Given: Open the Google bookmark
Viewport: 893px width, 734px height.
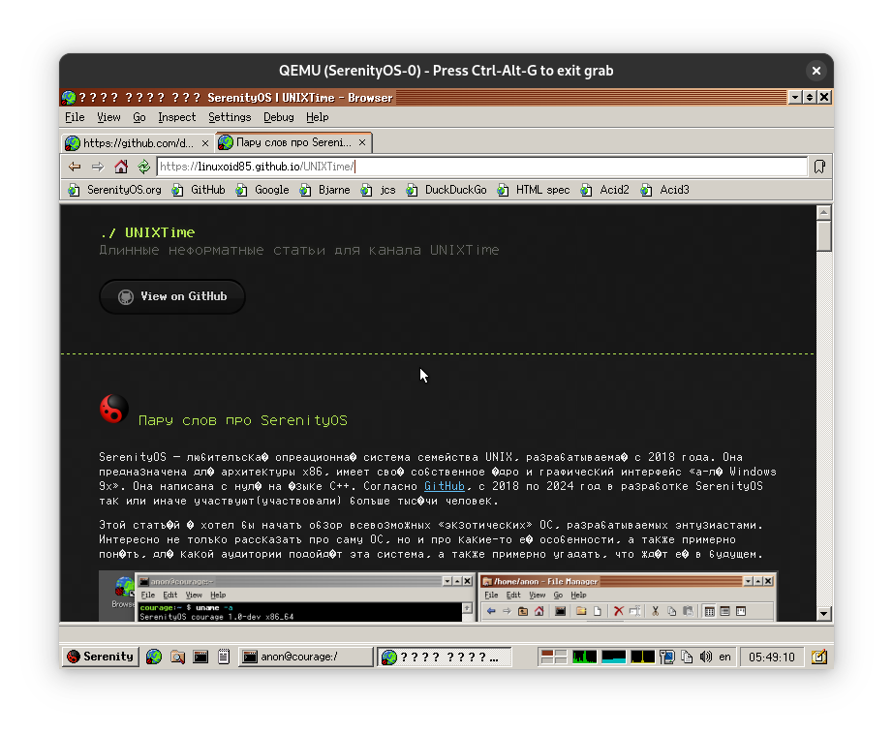Looking at the screenshot, I should [x=262, y=190].
